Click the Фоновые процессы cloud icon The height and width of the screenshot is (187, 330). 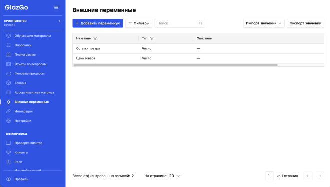coord(8,74)
